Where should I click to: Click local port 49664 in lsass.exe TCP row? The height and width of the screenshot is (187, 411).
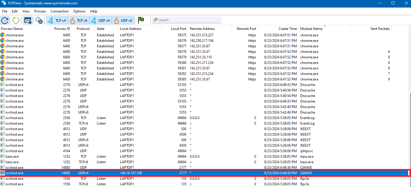click(181, 157)
